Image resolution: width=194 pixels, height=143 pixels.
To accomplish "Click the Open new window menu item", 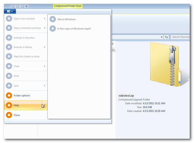I will (x=26, y=19).
